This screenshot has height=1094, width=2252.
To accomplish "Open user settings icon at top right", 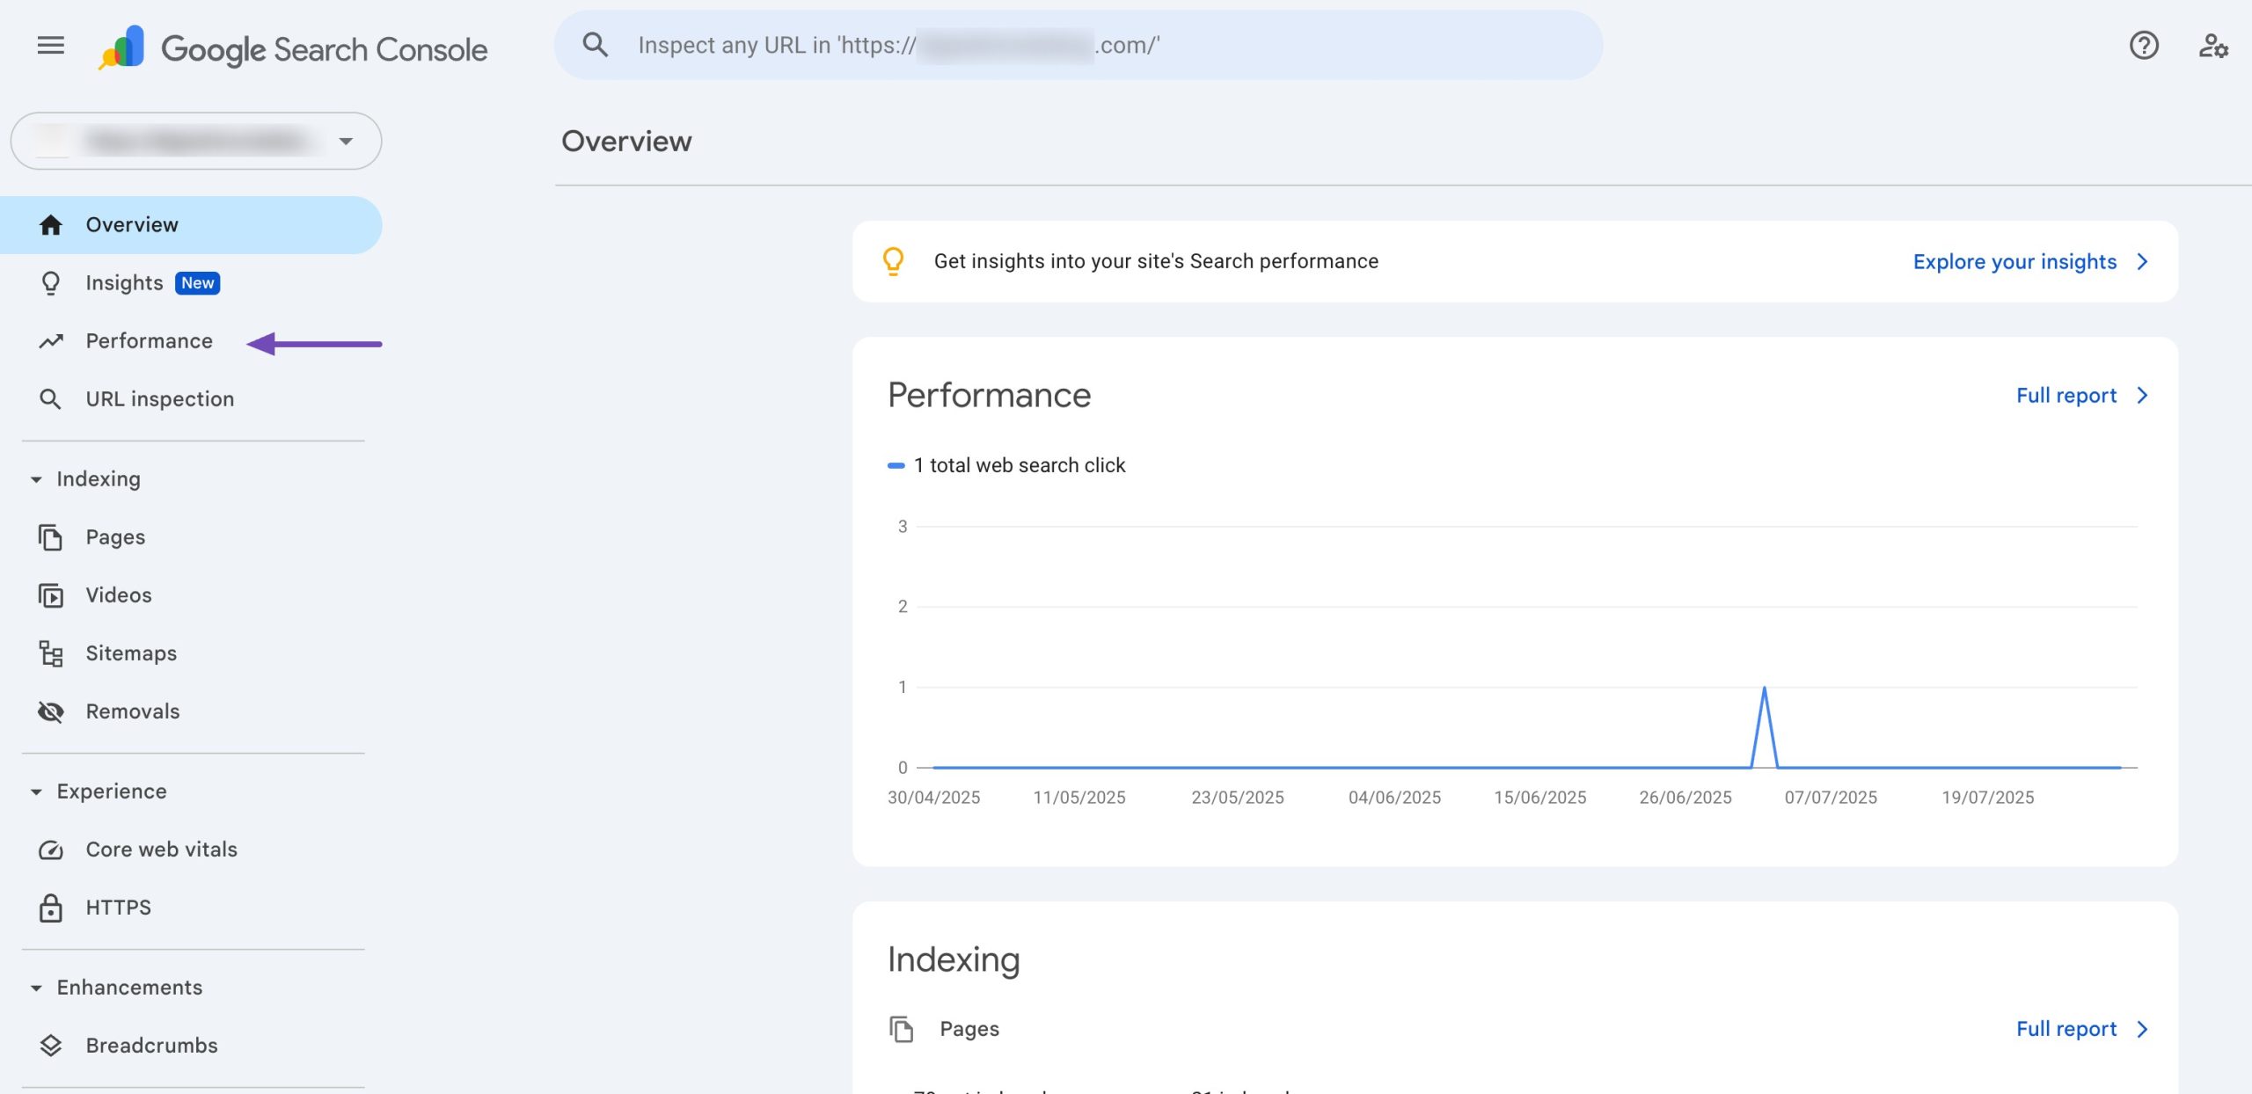I will [2213, 46].
